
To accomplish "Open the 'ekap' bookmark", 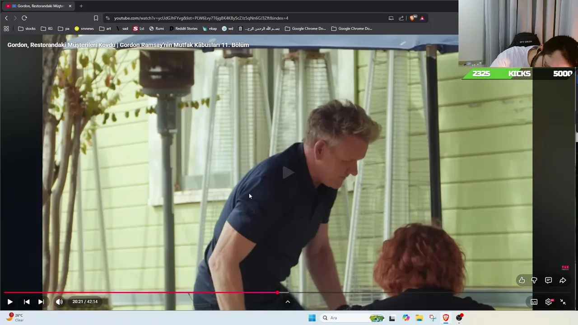I will [210, 28].
